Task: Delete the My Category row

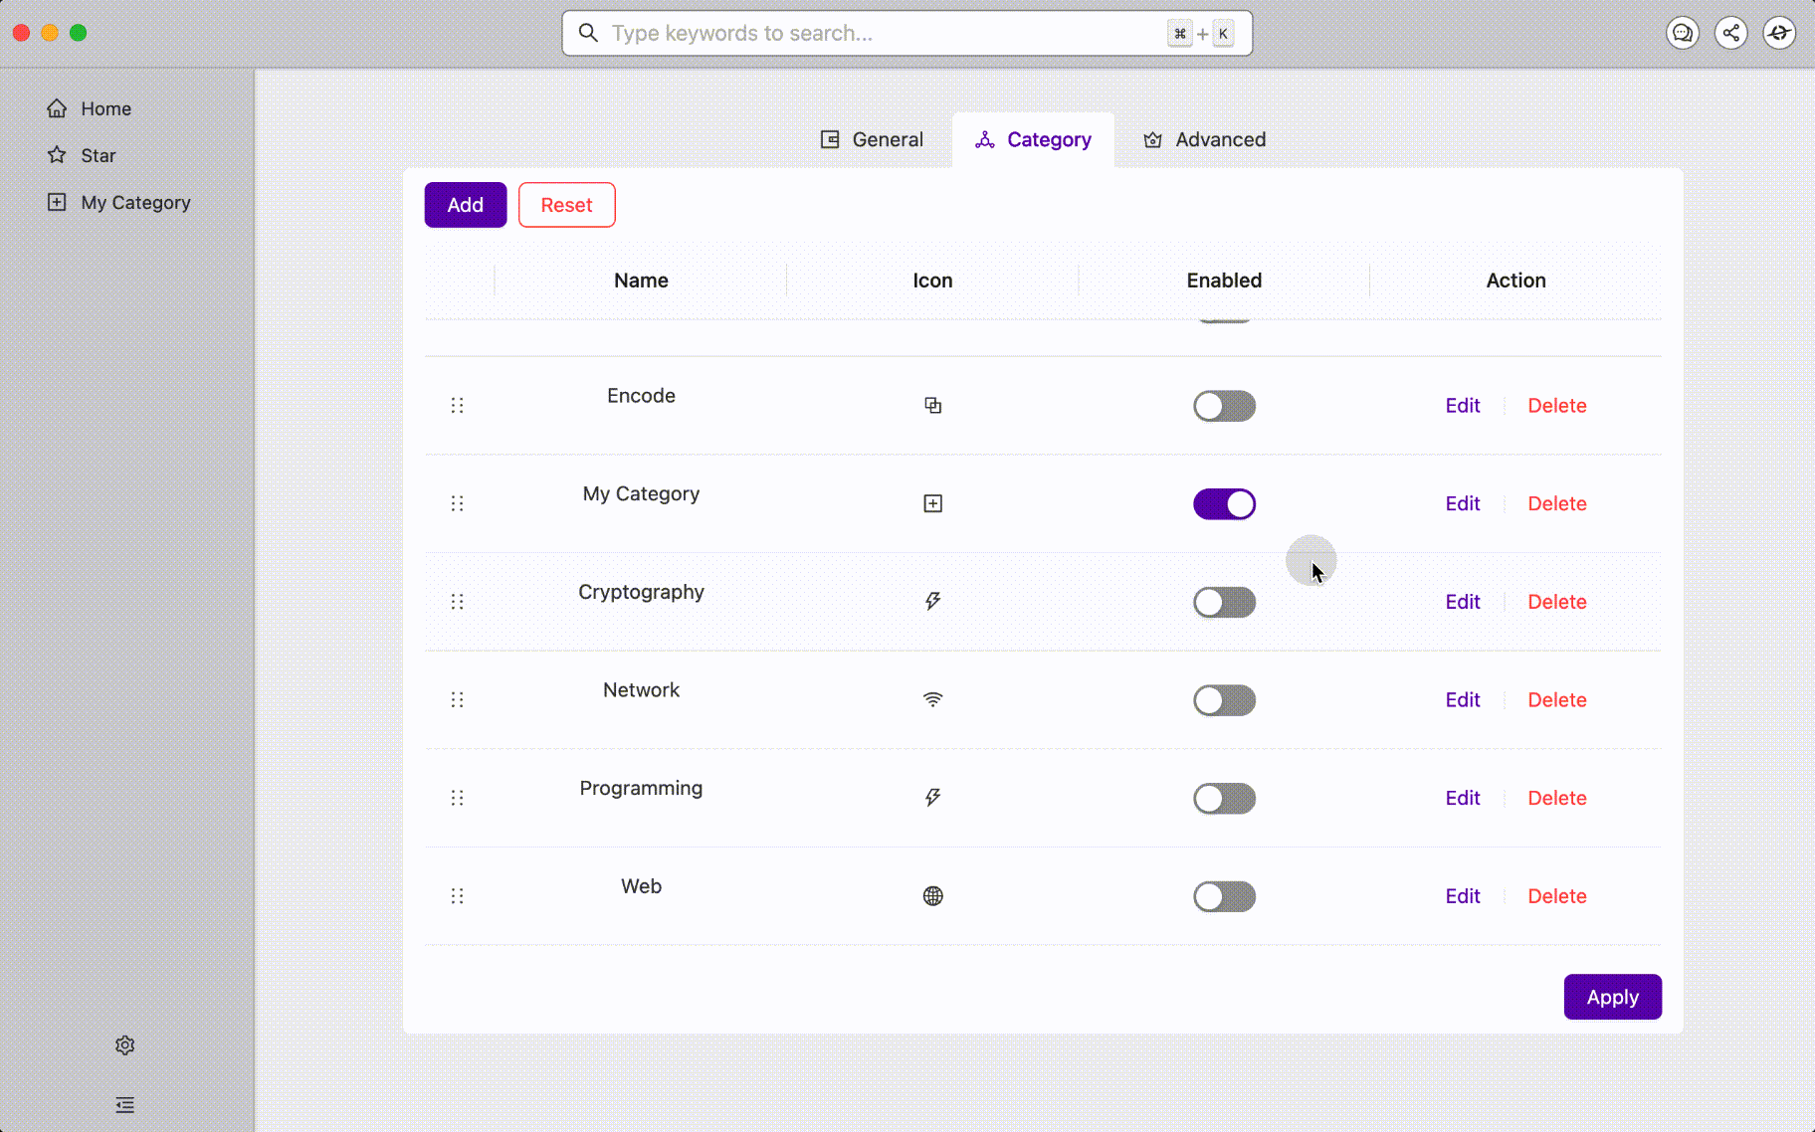Action: pyautogui.click(x=1556, y=503)
